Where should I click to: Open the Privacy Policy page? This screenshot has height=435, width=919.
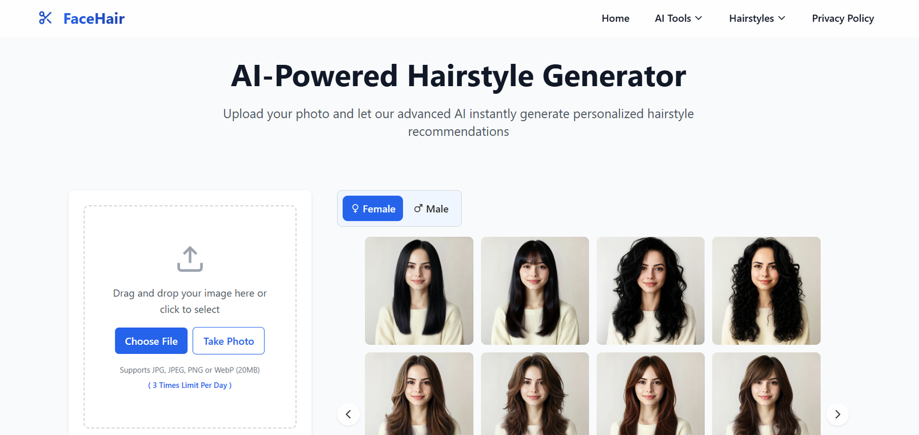(843, 18)
